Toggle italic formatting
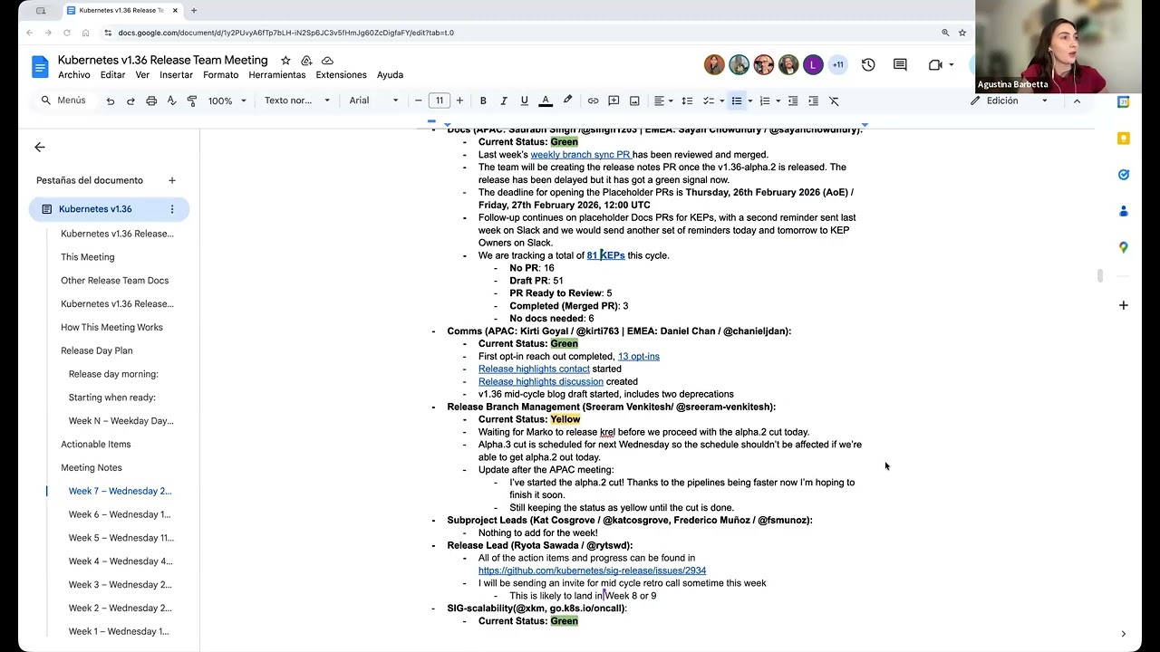The height and width of the screenshot is (652, 1160). click(504, 101)
